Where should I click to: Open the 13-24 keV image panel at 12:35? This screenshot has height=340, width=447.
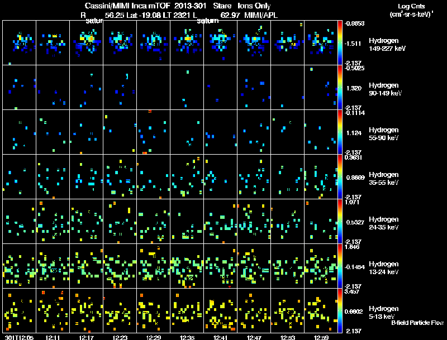187,266
